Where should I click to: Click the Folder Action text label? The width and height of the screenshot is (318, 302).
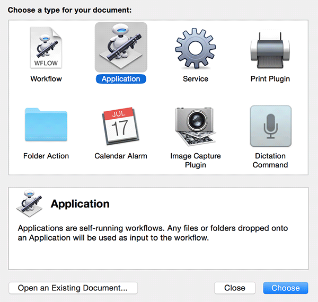pos(46,156)
